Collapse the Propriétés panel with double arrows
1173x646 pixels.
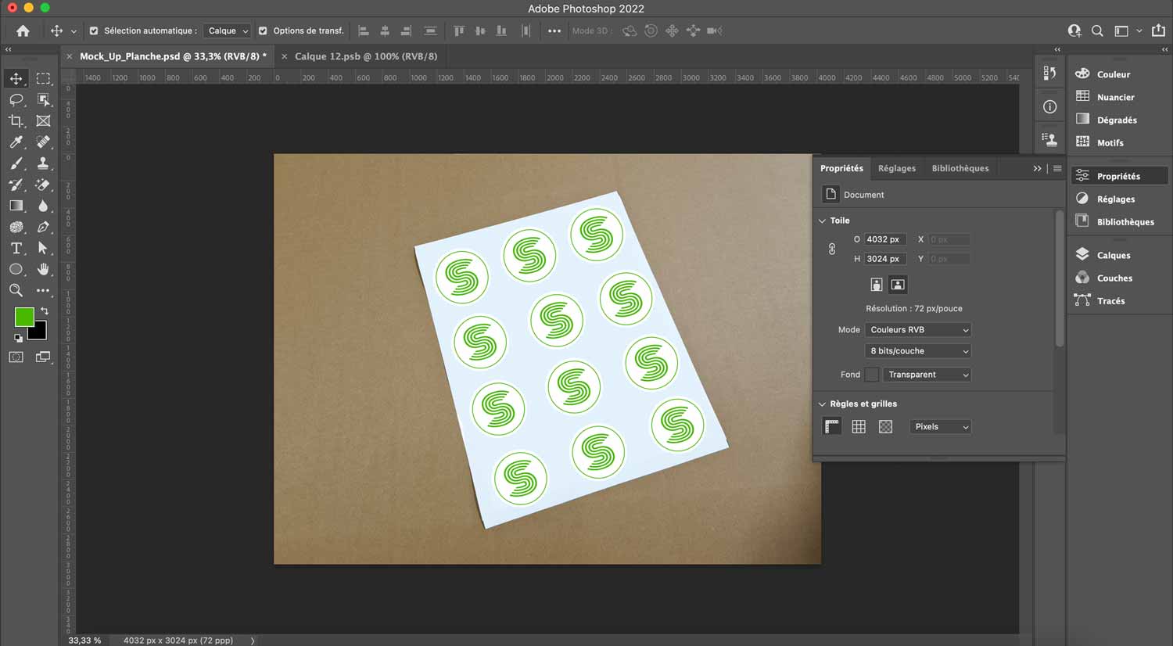pyautogui.click(x=1037, y=168)
